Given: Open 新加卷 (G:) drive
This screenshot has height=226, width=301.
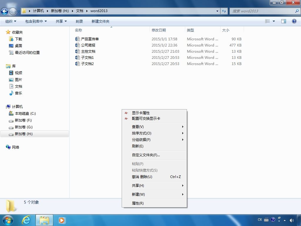Looking at the screenshot, I should click(21, 127).
